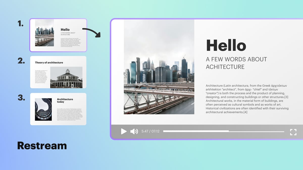Click the large Hello heading in main slide
303x170 pixels.
pyautogui.click(x=226, y=45)
